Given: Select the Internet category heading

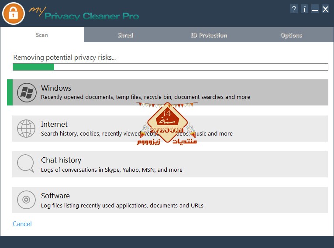Looking at the screenshot, I should point(54,124).
